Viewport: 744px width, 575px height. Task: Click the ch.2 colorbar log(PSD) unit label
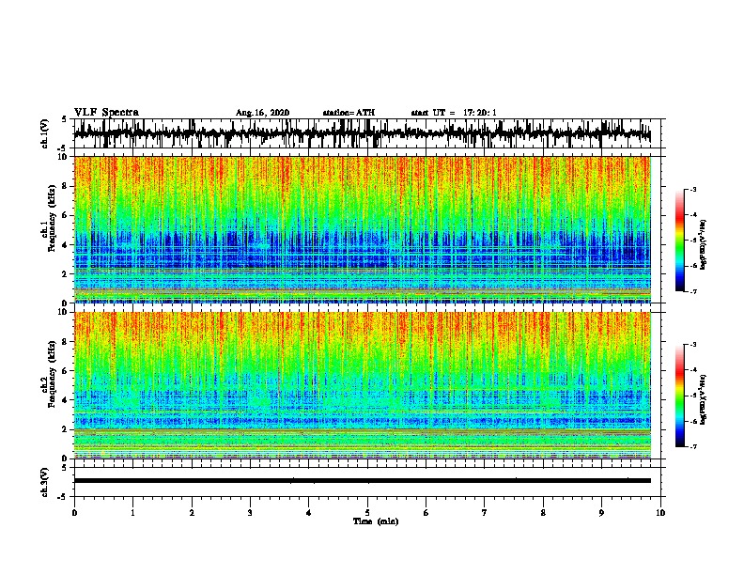tap(703, 399)
